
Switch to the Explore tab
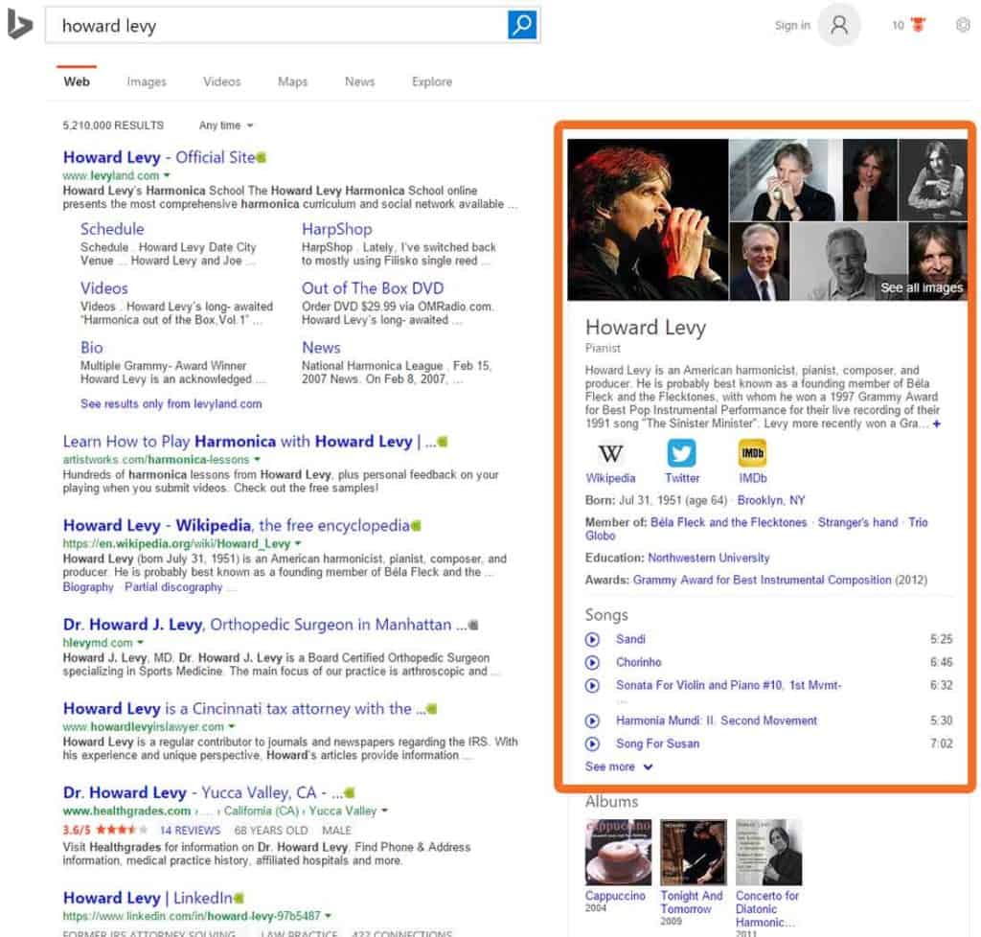[x=432, y=82]
